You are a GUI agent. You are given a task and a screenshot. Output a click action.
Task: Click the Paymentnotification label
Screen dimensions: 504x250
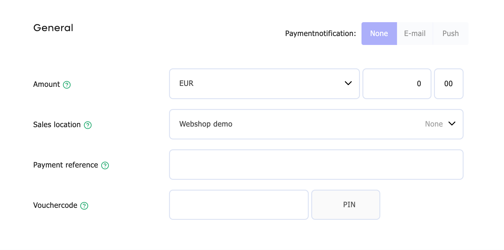pyautogui.click(x=320, y=34)
